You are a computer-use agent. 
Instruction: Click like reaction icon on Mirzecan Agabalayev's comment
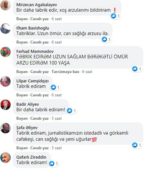pyautogui.click(x=113, y=16)
